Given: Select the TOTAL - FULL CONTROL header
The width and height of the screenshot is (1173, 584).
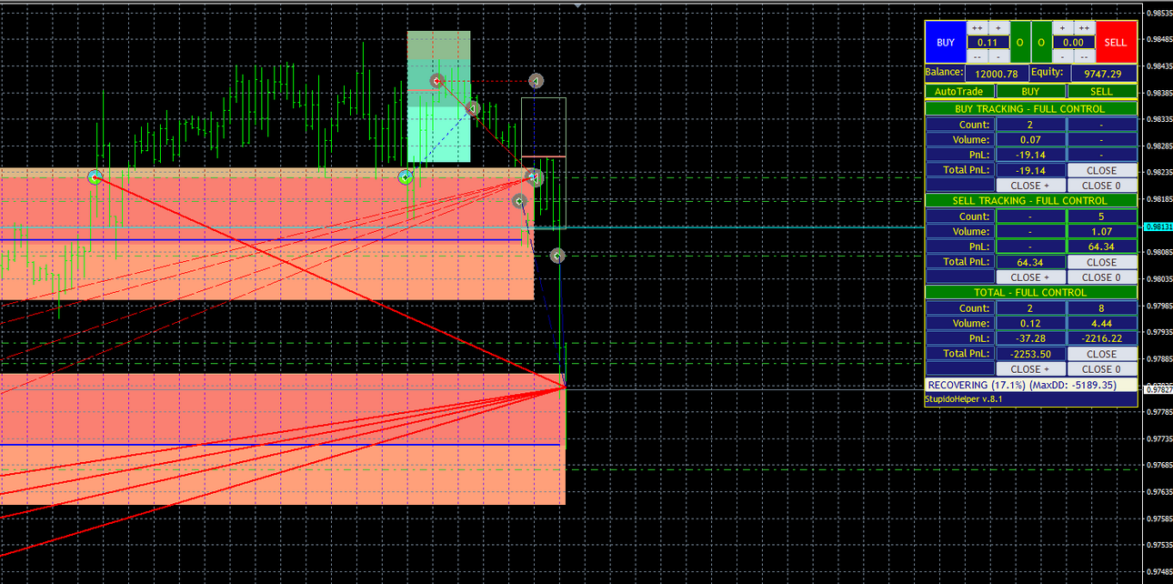Looking at the screenshot, I should click(1031, 293).
